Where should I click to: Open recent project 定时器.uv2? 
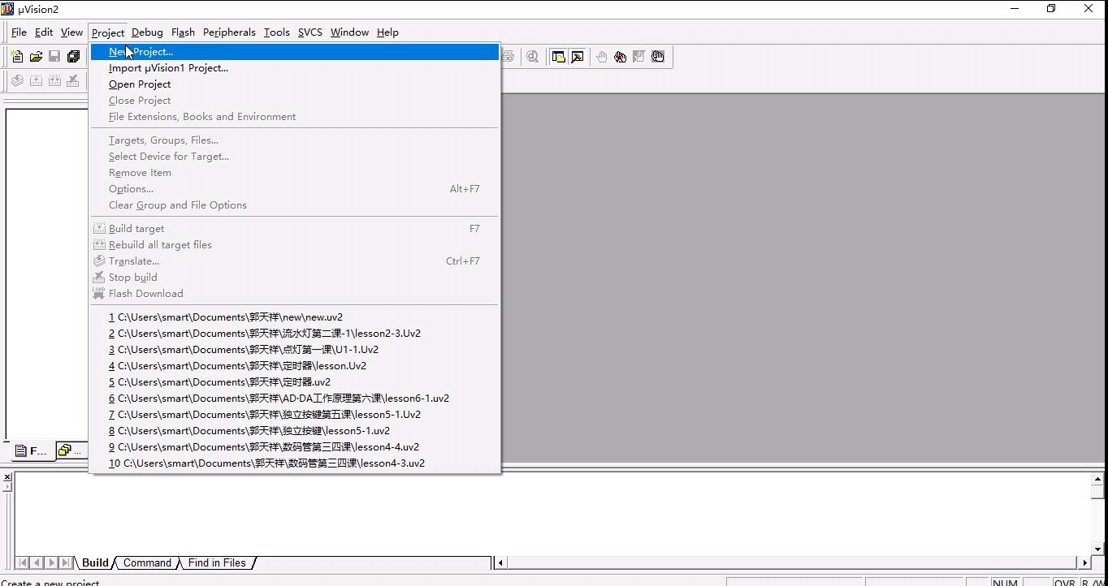(294, 382)
